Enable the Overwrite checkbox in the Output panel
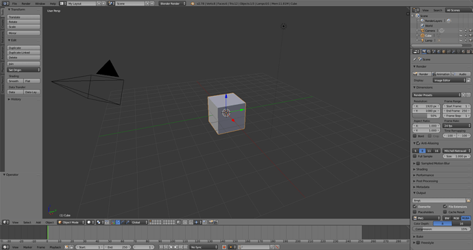Screen dimensions: 473x250 point(415,207)
